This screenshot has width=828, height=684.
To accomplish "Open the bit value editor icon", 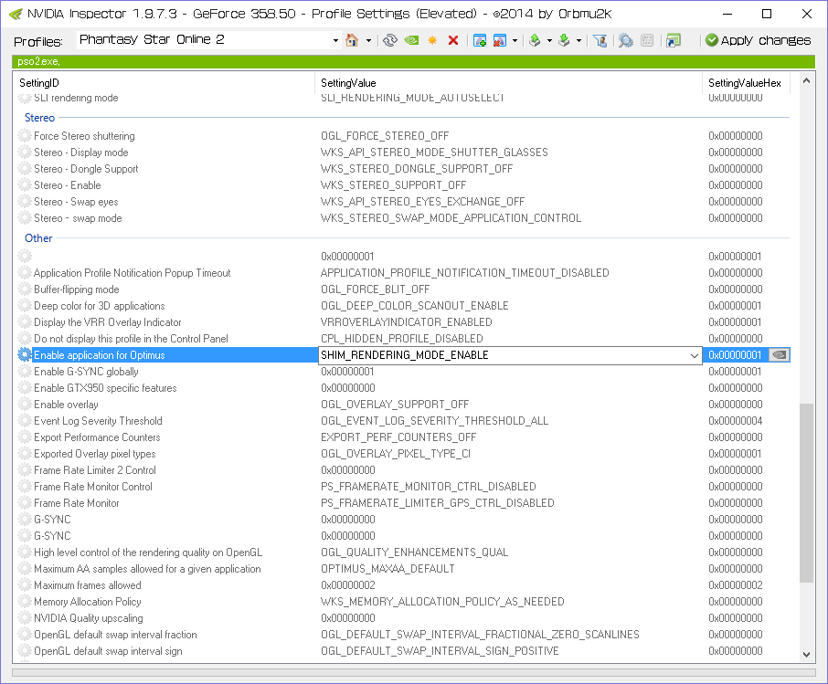I will click(x=647, y=40).
